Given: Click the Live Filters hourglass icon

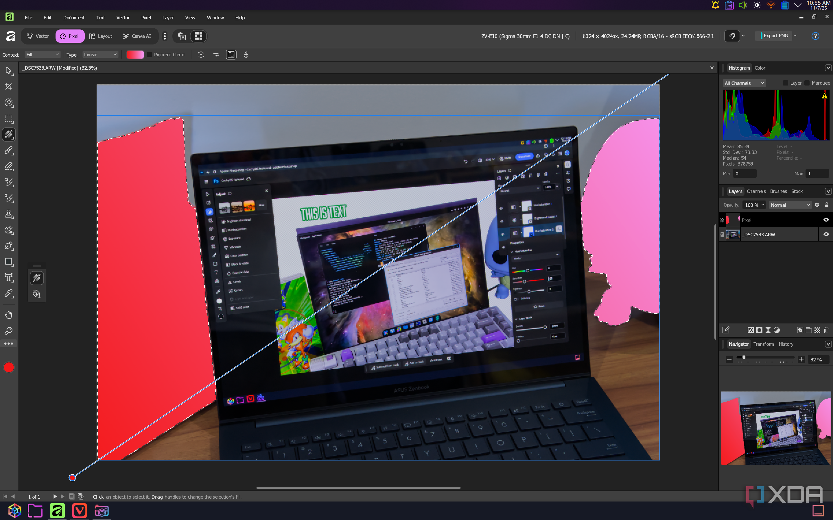Looking at the screenshot, I should (x=768, y=330).
